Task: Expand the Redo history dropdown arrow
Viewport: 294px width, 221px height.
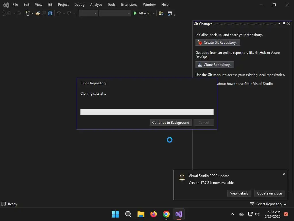Action: [74, 13]
